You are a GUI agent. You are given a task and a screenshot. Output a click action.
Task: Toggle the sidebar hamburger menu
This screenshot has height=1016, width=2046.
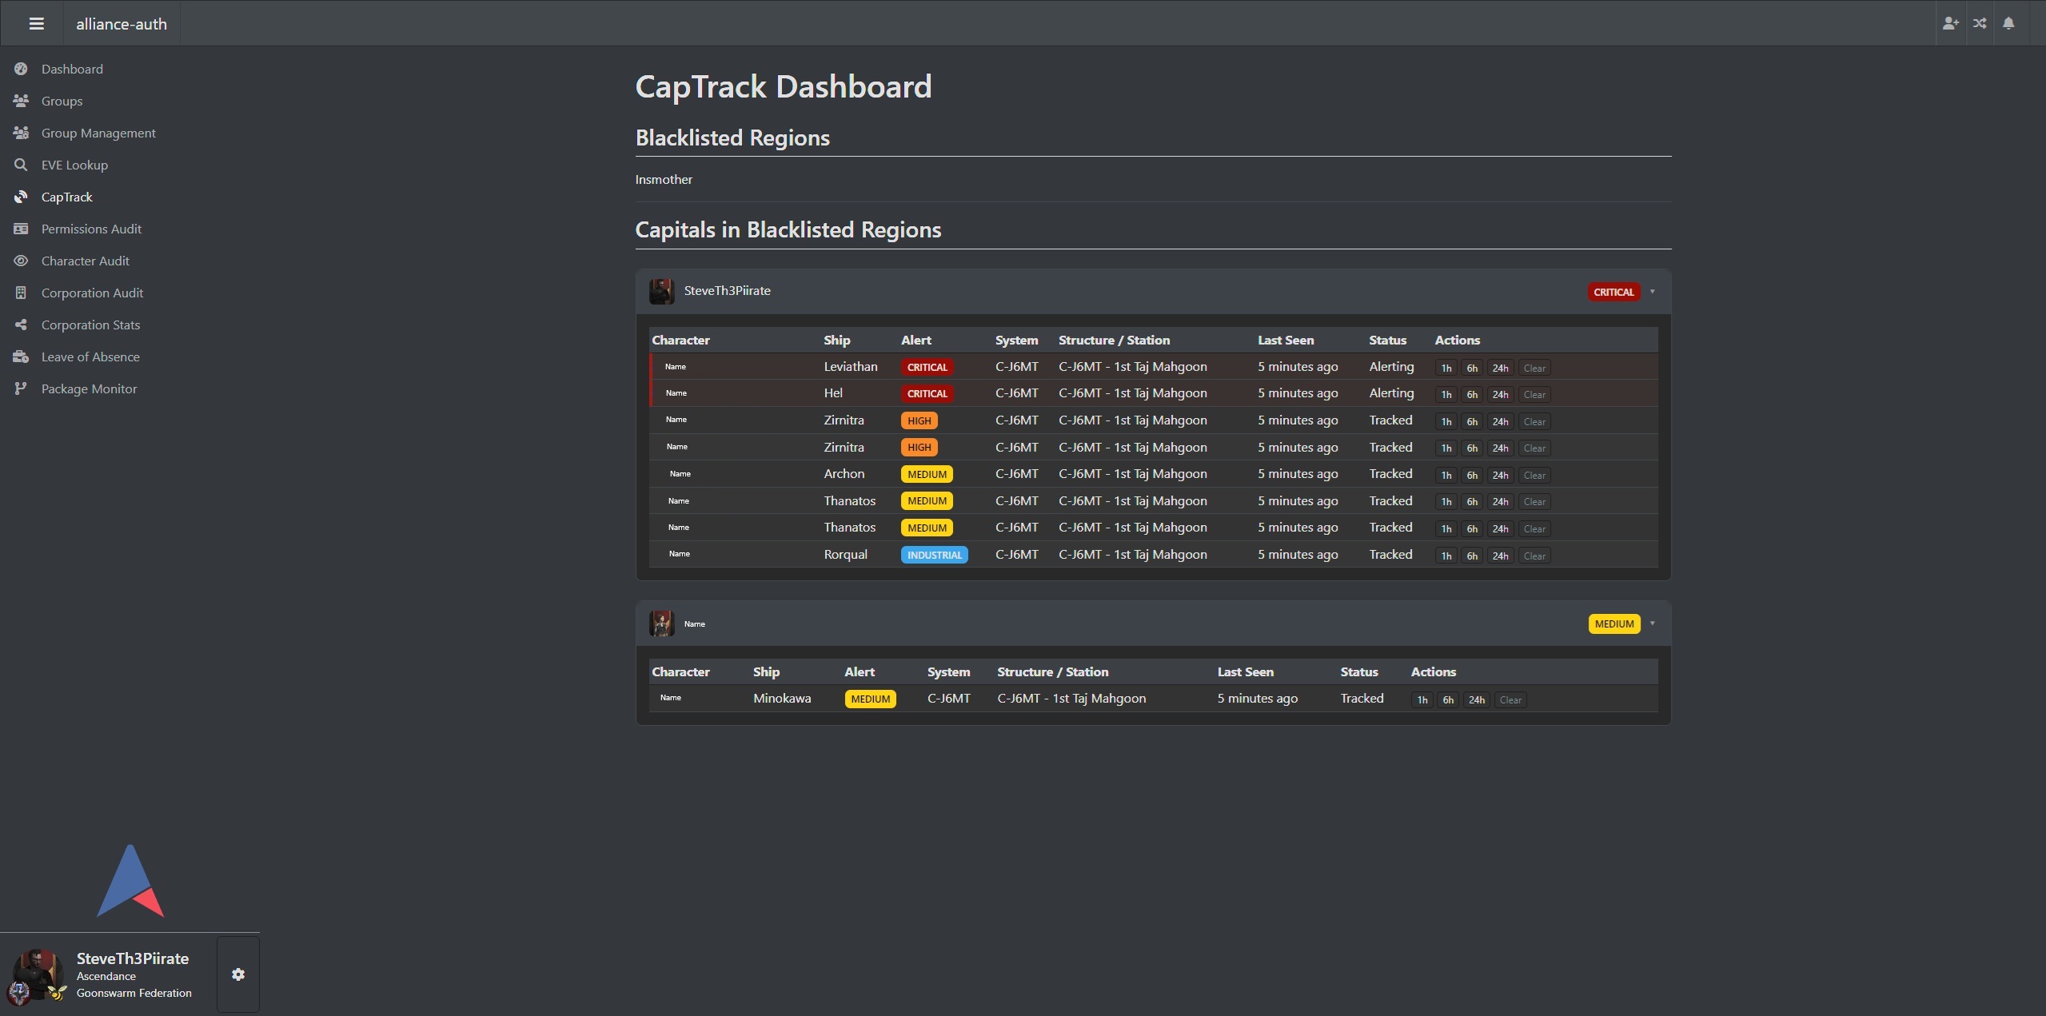(x=35, y=23)
